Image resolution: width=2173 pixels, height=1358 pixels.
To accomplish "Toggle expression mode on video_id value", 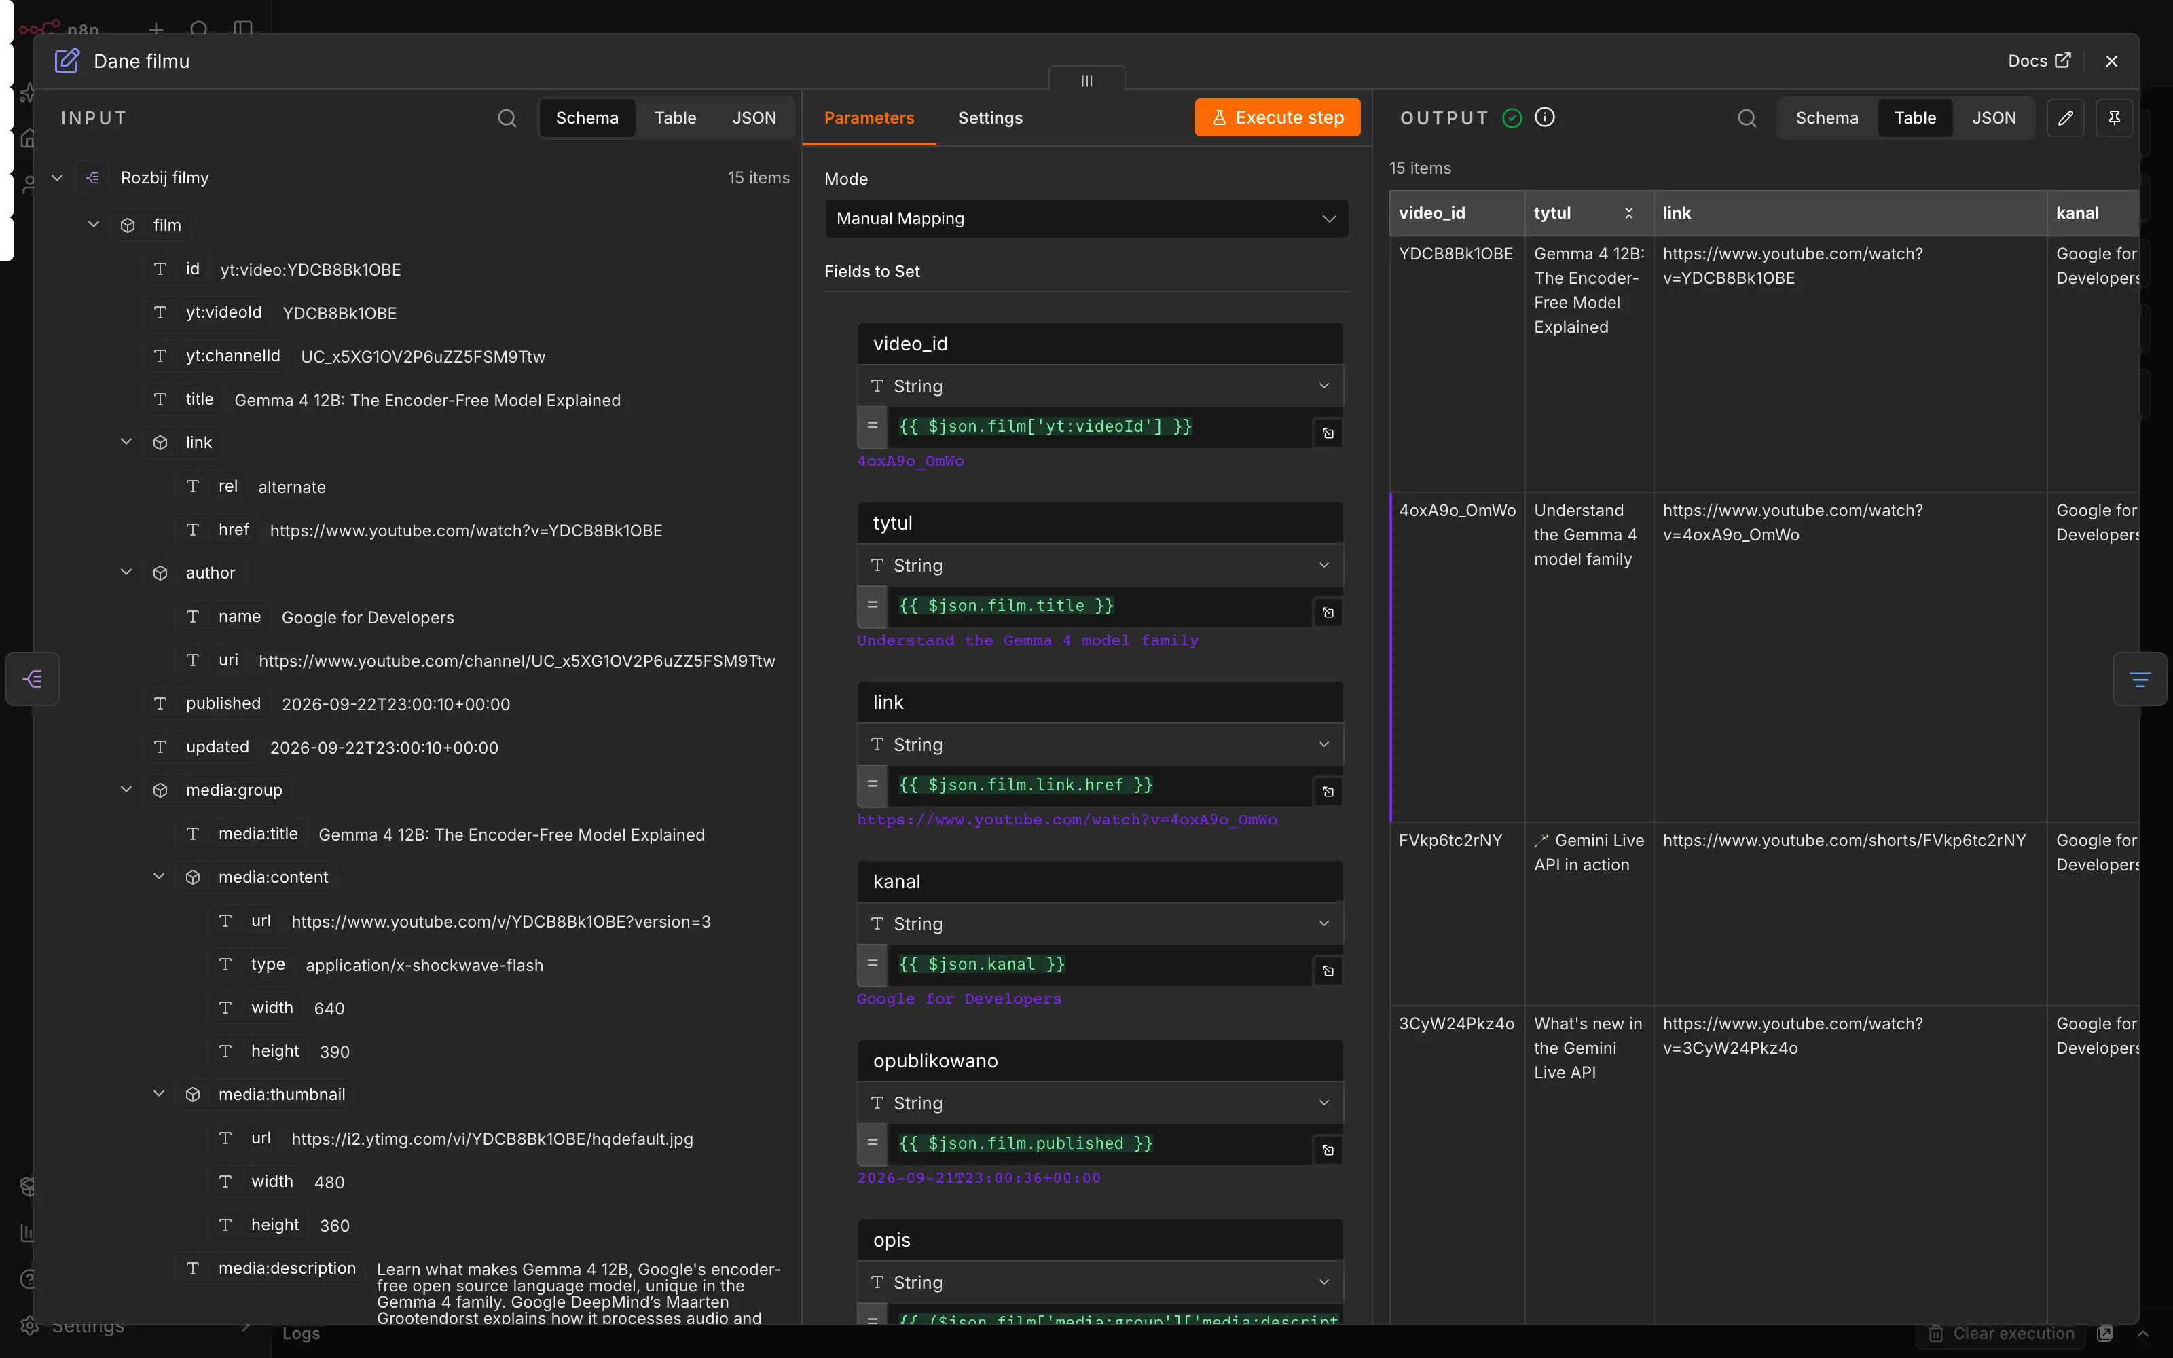I will click(x=872, y=426).
